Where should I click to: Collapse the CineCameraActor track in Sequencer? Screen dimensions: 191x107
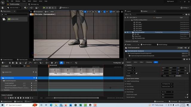[1, 78]
